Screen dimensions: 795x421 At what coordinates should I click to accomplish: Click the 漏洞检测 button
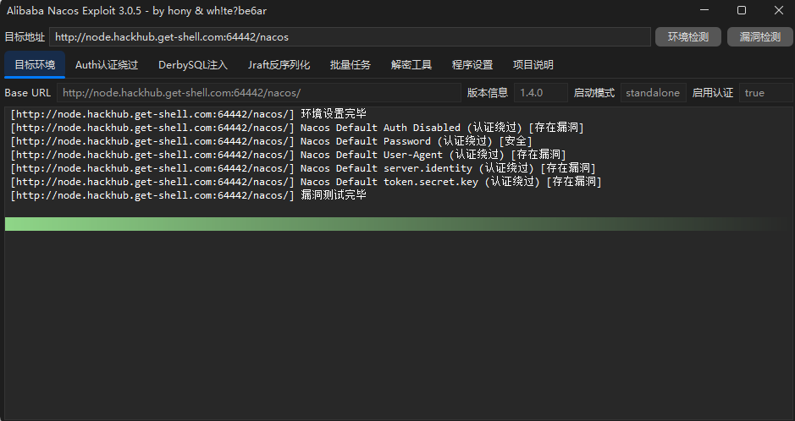point(760,37)
